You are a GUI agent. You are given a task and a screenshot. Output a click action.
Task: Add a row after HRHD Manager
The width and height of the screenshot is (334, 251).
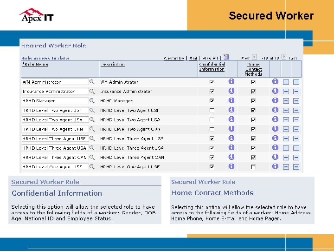point(286,101)
